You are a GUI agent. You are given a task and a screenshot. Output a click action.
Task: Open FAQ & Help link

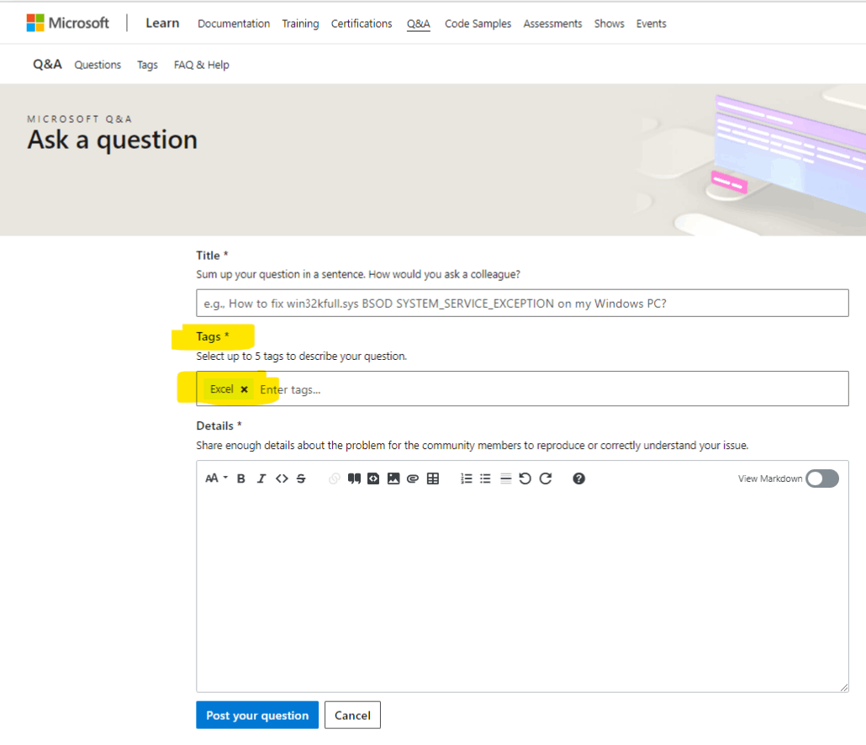pyautogui.click(x=202, y=66)
